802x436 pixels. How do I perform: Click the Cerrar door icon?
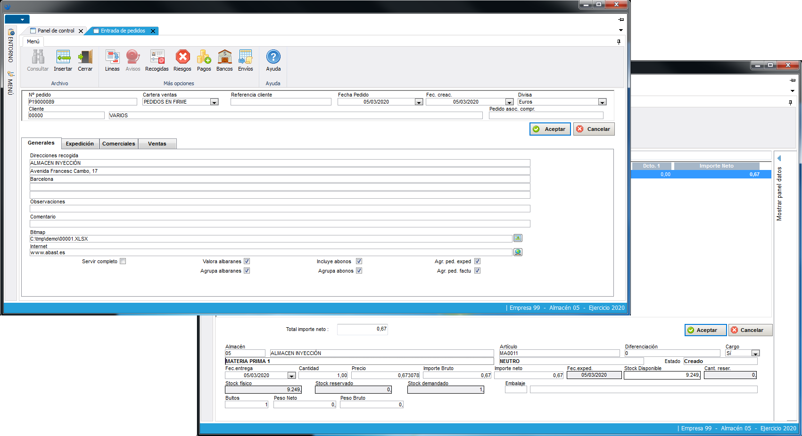(x=85, y=57)
